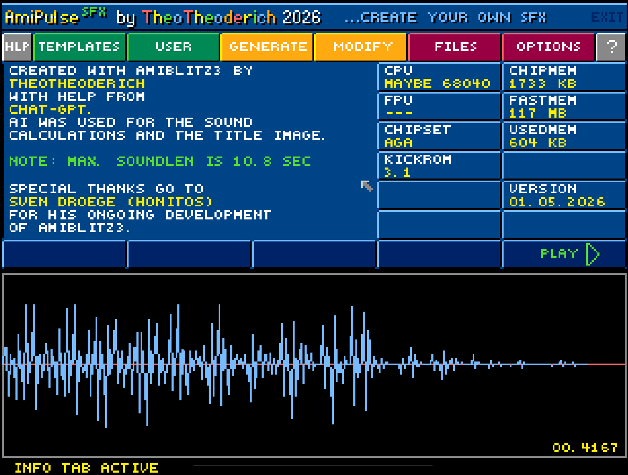The image size is (628, 475).
Task: Click the first empty button slot below text
Action: [x=64, y=255]
